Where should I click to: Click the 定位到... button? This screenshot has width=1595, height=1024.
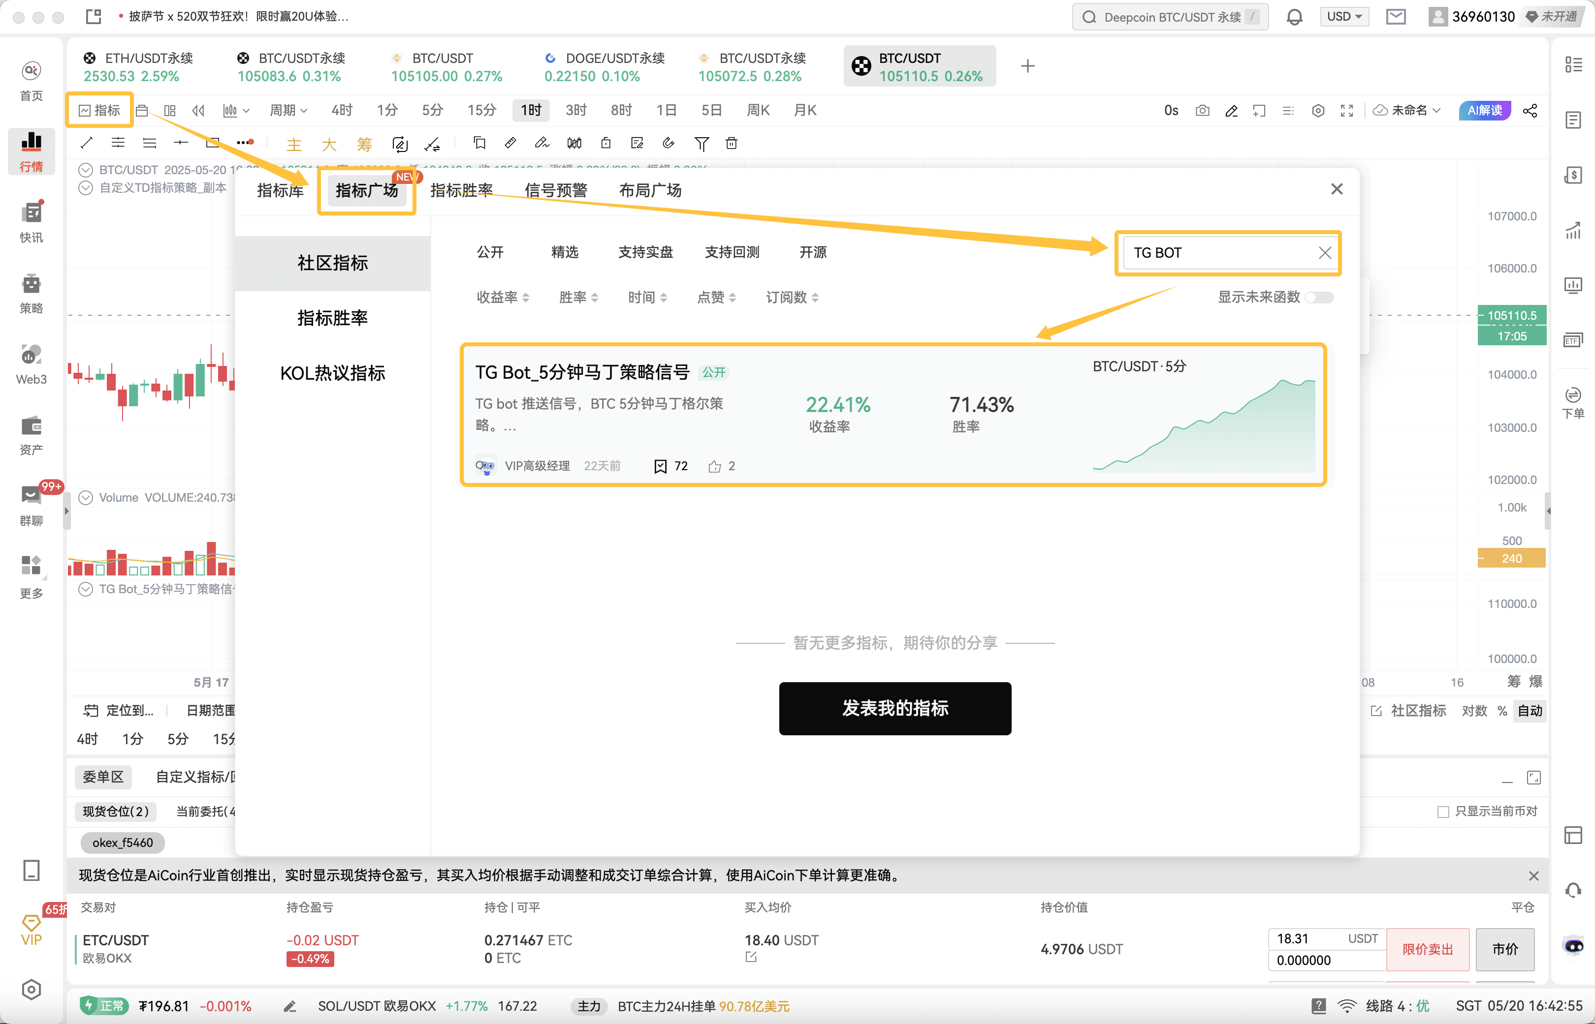118,711
